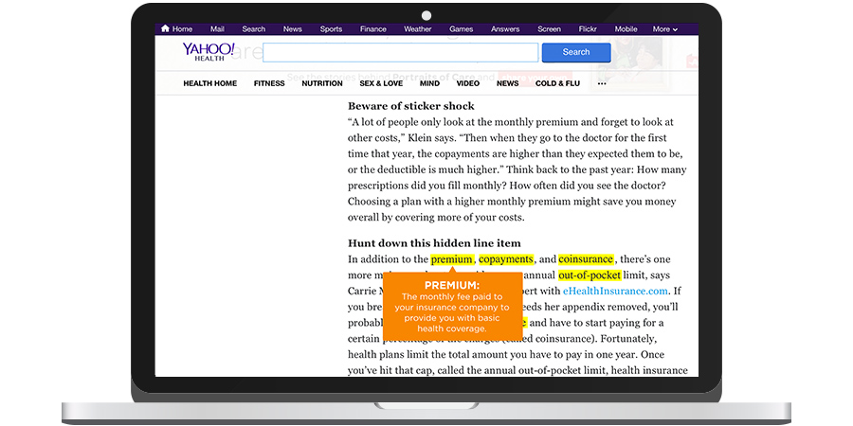The width and height of the screenshot is (853, 426).
Task: Open the Fitness section
Action: coord(269,83)
